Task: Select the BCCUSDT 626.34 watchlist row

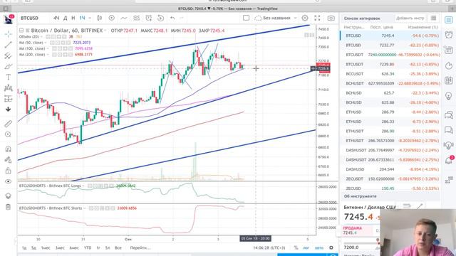Action: 390,74
